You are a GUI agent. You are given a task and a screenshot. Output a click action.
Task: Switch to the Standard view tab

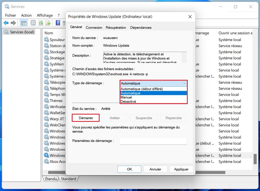(68, 179)
